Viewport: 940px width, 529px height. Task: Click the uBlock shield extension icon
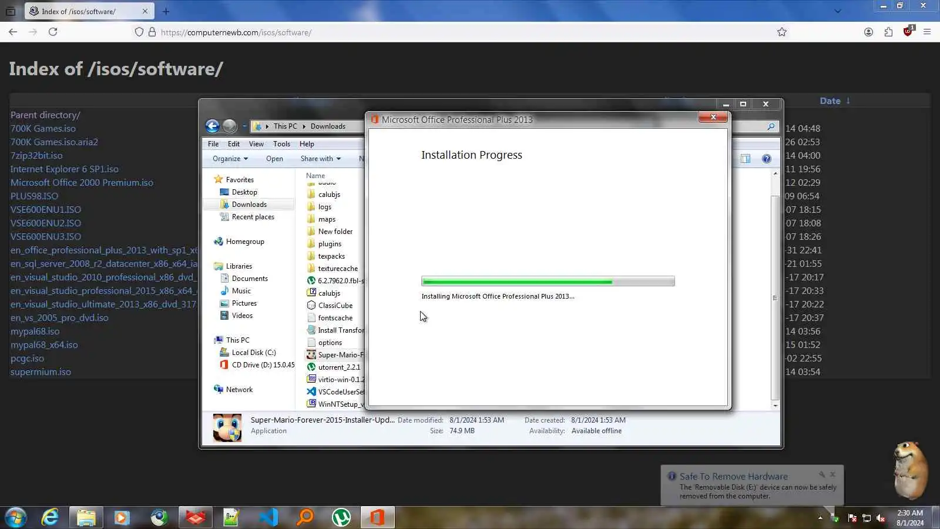pyautogui.click(x=908, y=31)
